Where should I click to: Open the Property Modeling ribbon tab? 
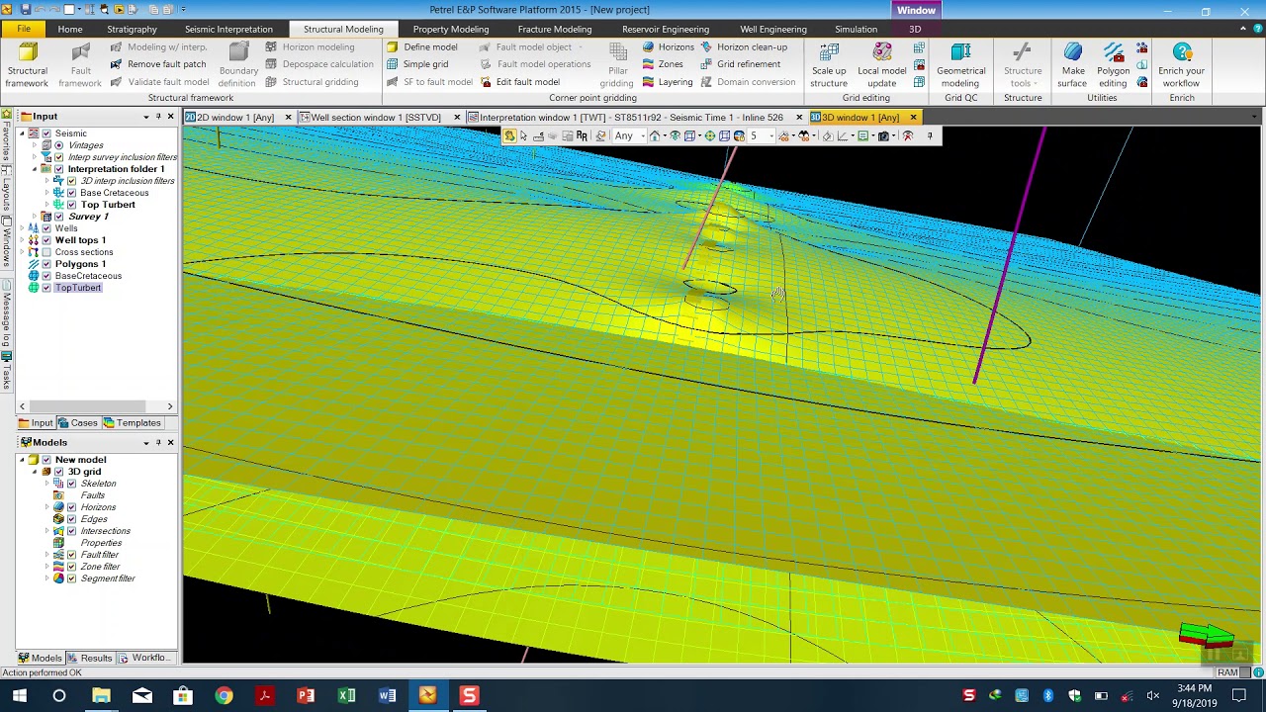451,29
